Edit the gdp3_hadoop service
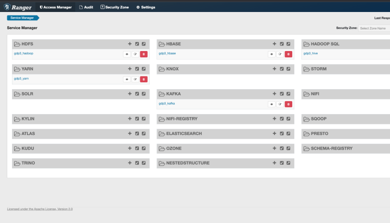390x223 pixels. pyautogui.click(x=135, y=54)
